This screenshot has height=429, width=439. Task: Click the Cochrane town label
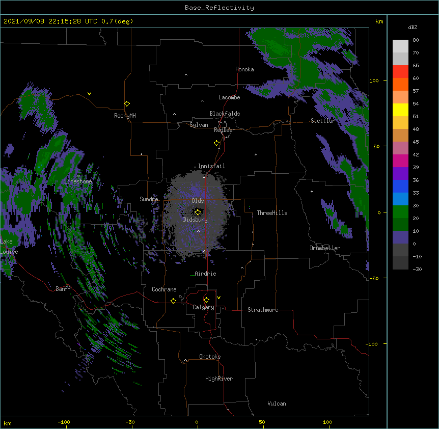pos(164,289)
